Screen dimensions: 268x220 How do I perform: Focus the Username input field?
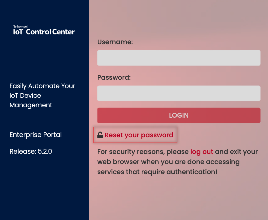click(179, 58)
